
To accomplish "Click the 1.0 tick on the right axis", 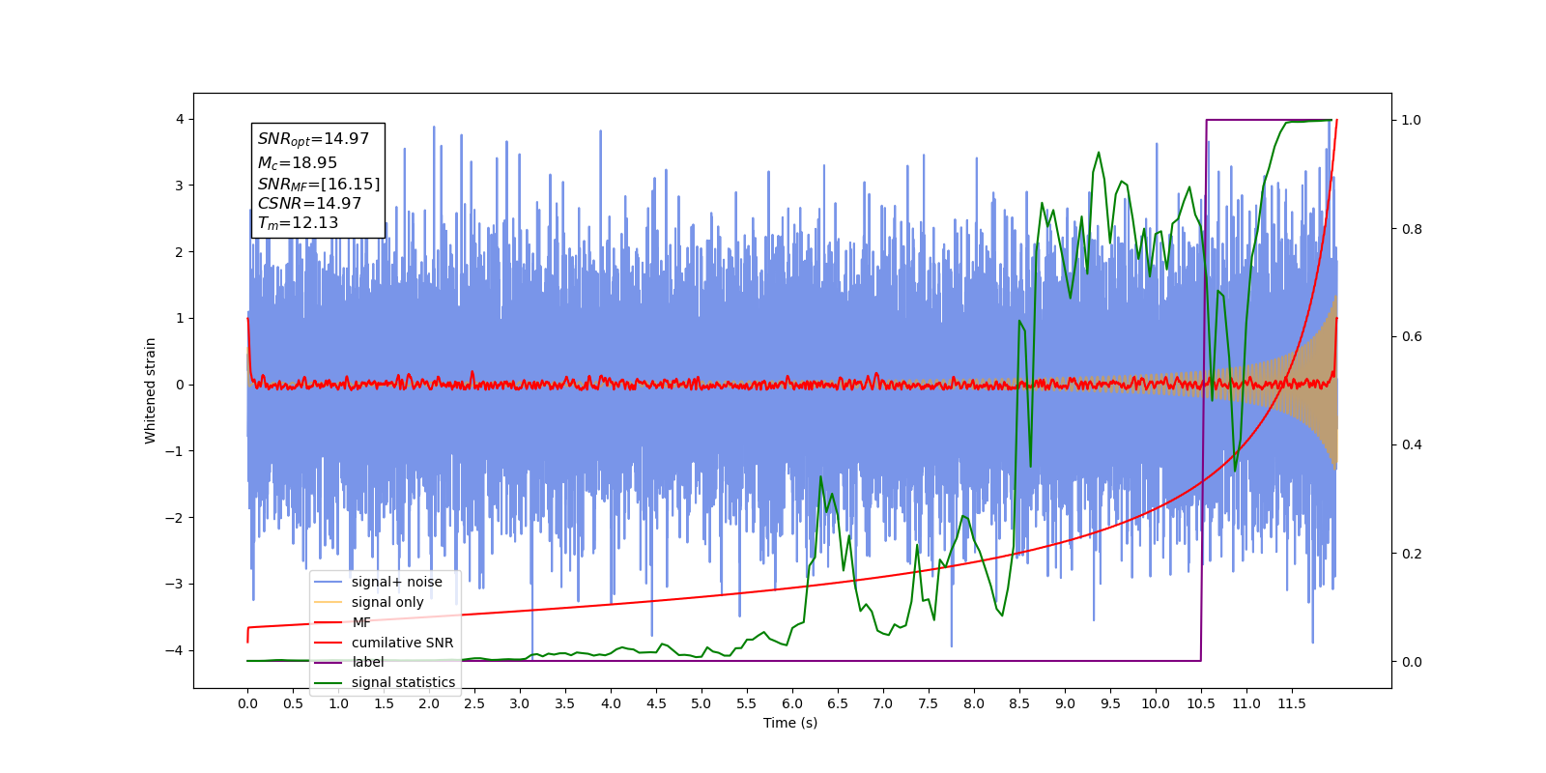I will [1412, 121].
